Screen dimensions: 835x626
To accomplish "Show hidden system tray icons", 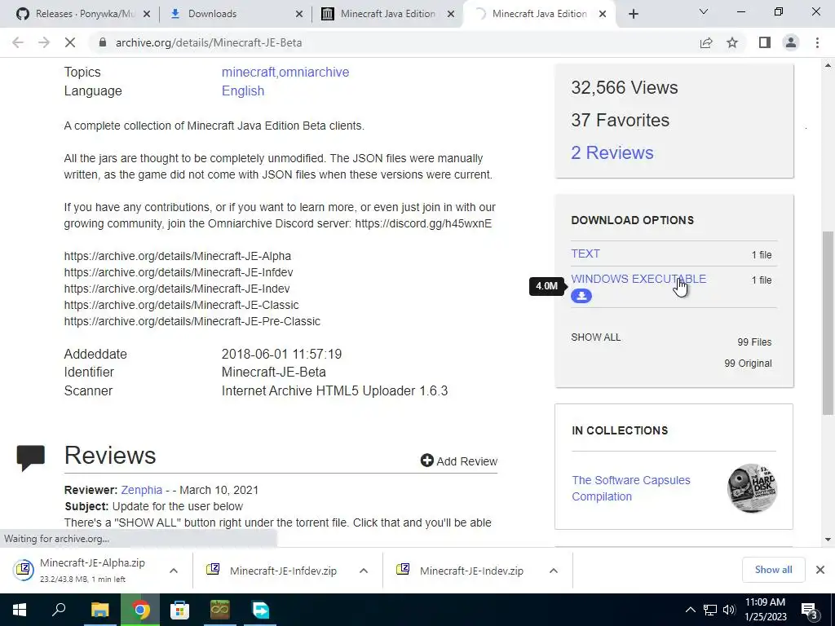I will [690, 610].
